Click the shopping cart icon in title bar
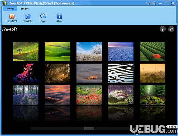The width and height of the screenshot is (178, 136). 148,3
